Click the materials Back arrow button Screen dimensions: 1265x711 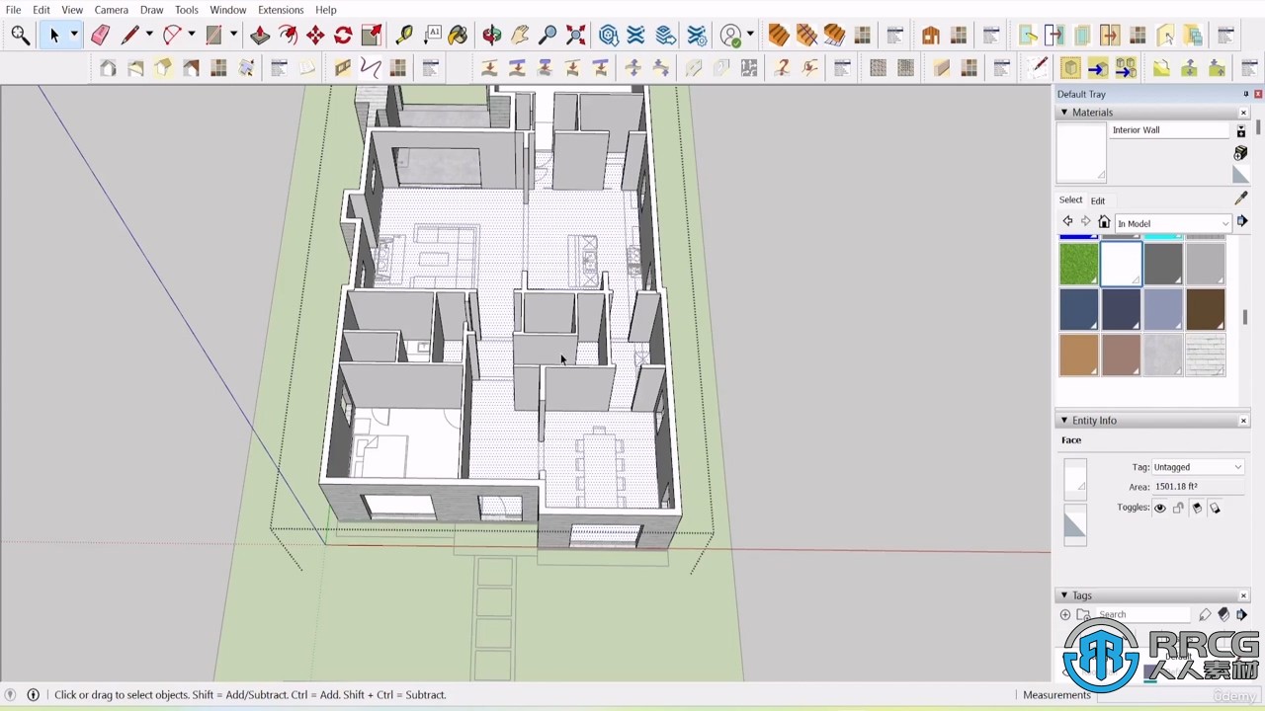pos(1067,222)
